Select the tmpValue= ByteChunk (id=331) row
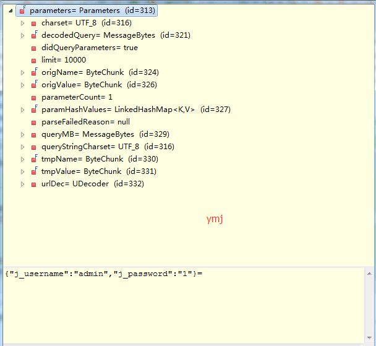Screen dimensions: 376x346 [x=99, y=171]
